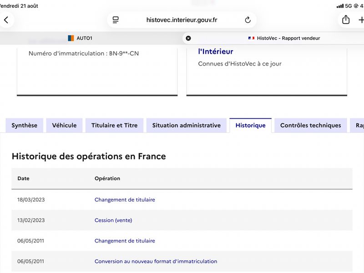
Task: Tap the Safari back arrow
Action: click(x=6, y=20)
